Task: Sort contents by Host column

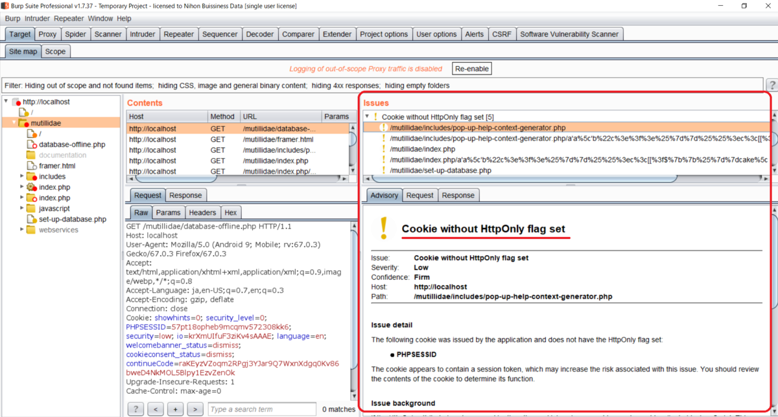Action: (x=167, y=117)
